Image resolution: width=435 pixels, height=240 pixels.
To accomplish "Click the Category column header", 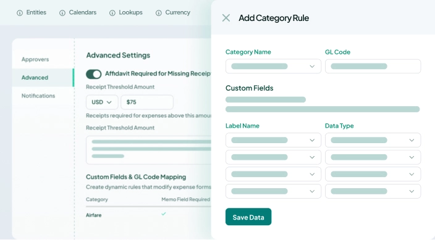I will tap(97, 199).
